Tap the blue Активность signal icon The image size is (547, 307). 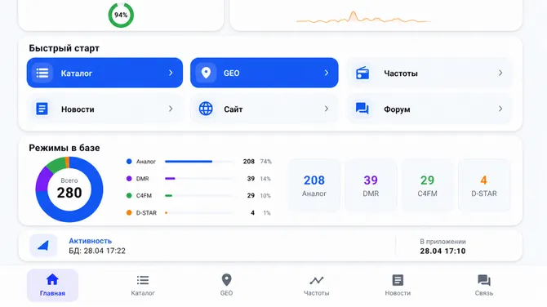point(43,246)
